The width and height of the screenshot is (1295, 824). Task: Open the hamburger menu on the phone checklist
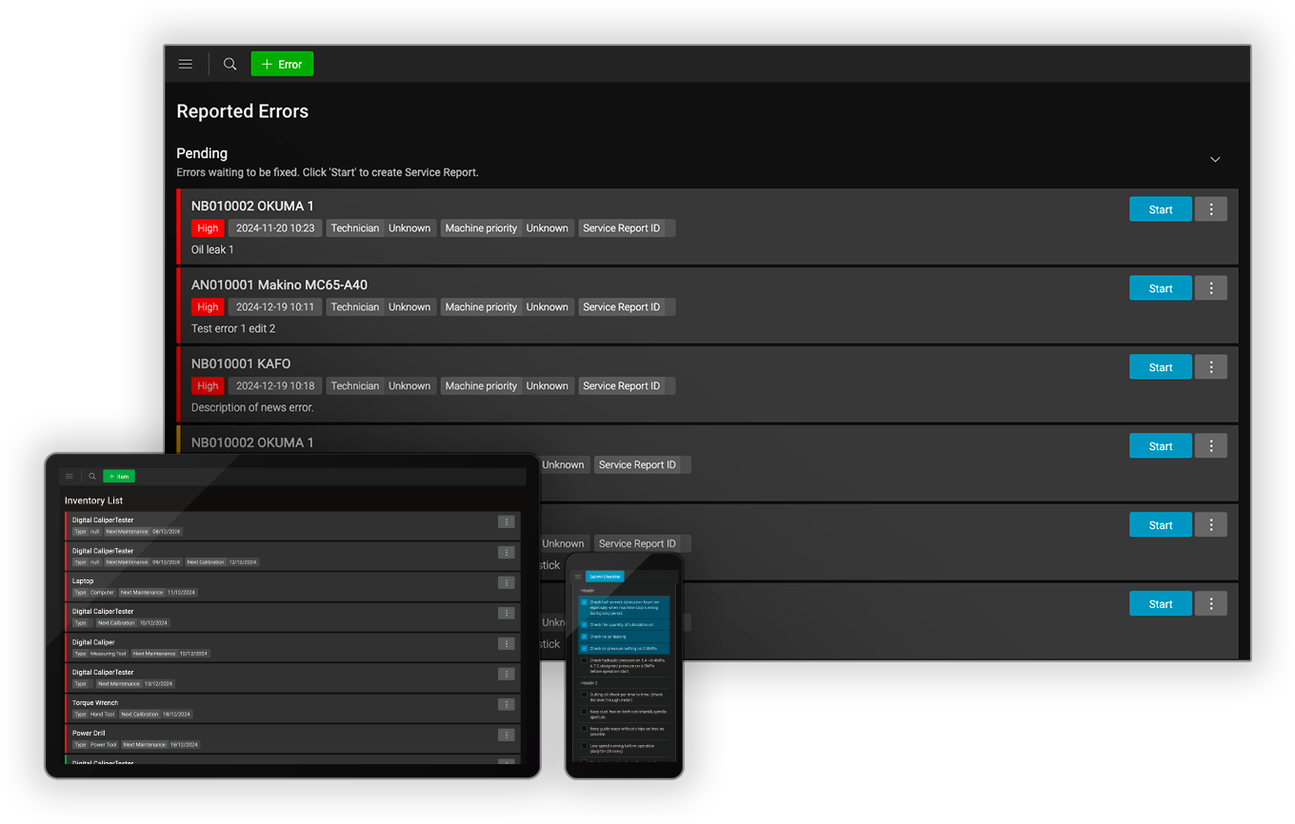(578, 577)
